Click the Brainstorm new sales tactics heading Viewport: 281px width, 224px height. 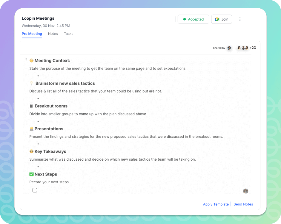65,83
